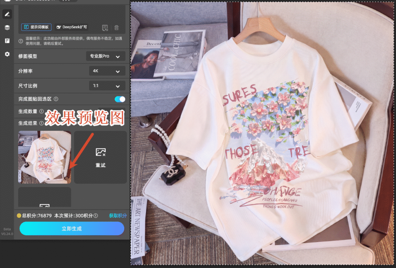Open the 修图模型 专业版Pro dropdown
The width and height of the screenshot is (396, 268).
coord(106,56)
